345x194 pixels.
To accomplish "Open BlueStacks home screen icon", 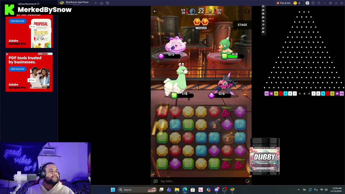I will 102,3.
